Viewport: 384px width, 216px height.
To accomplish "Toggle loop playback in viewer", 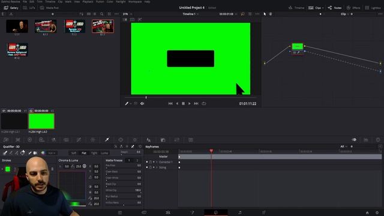I will pyautogui.click(x=204, y=104).
